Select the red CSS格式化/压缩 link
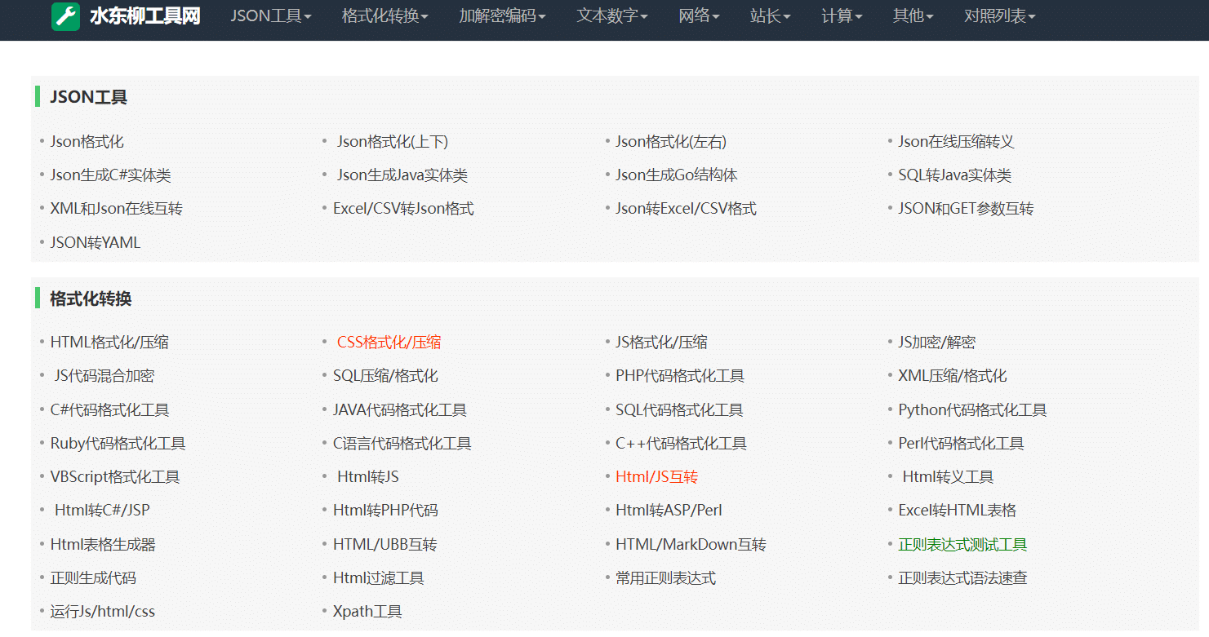Viewport: 1209px width, 637px height. click(389, 343)
